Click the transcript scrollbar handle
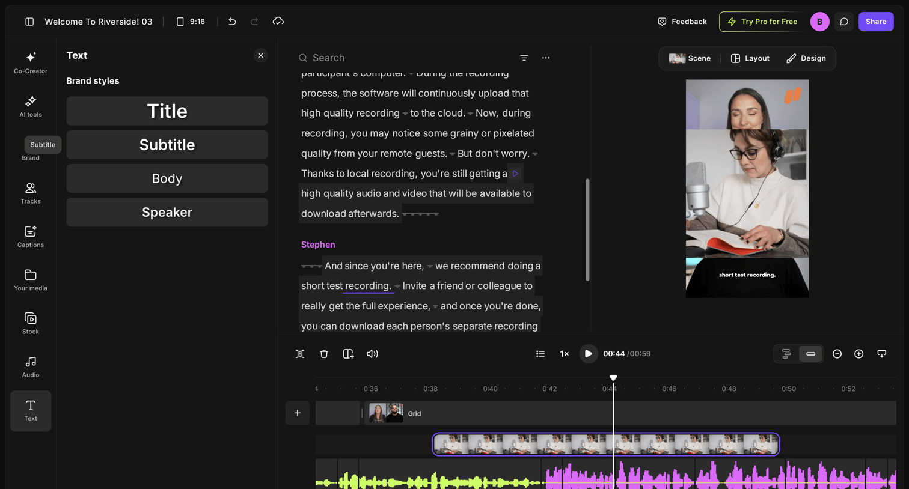The width and height of the screenshot is (909, 489). coord(587,229)
